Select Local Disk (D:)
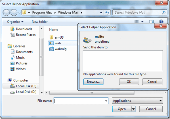The height and width of the screenshot is (119, 170). 26,92
